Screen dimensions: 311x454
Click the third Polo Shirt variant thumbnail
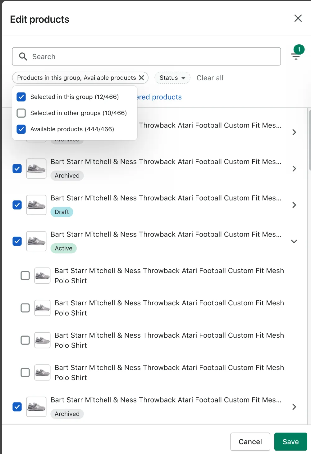[42, 340]
